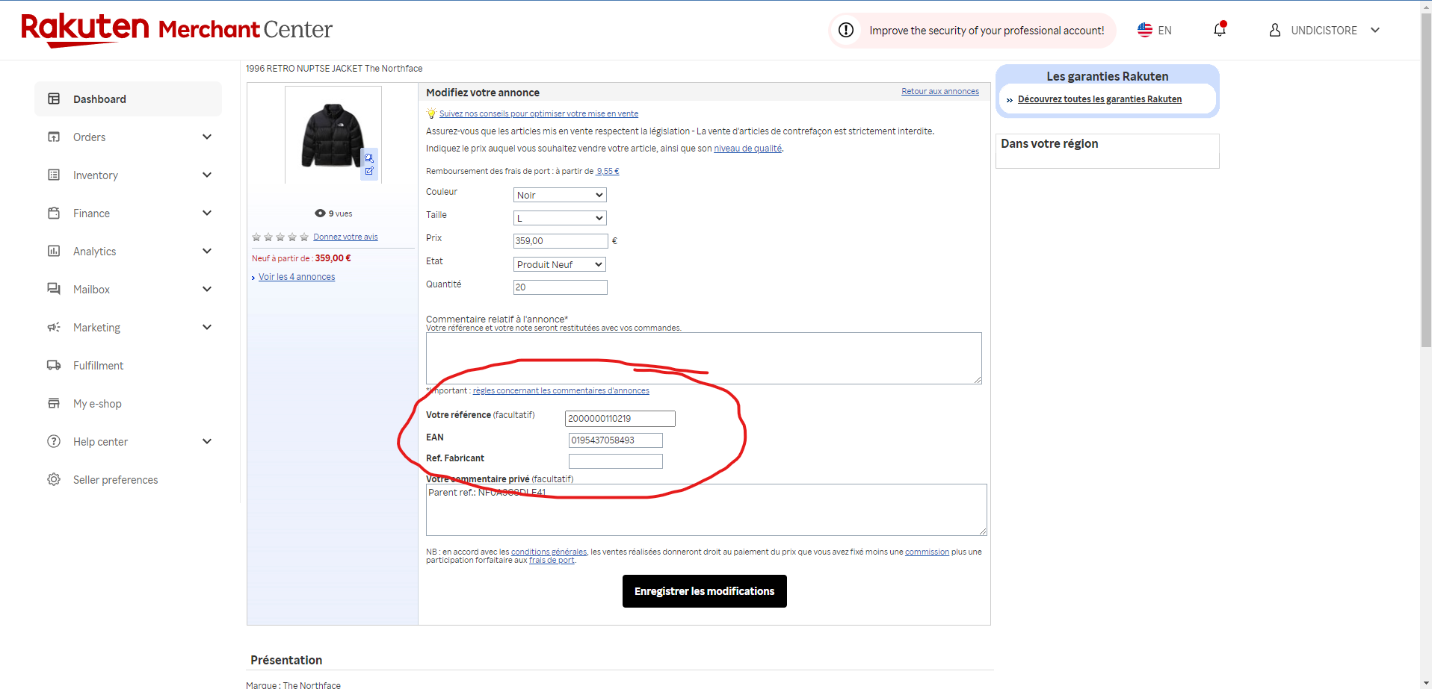Screen dimensions: 1432x689
Task: Open commission link
Action: (x=927, y=552)
